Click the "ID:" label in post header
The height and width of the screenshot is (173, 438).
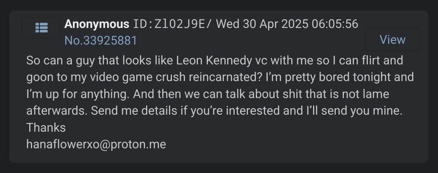coord(143,24)
